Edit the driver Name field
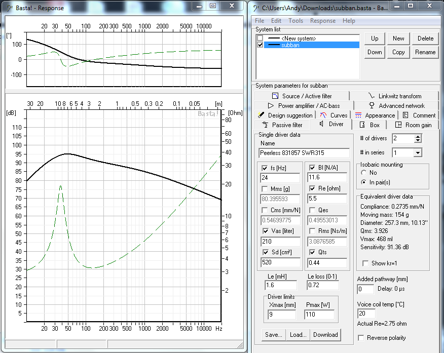The height and width of the screenshot is (353, 444). pos(304,153)
